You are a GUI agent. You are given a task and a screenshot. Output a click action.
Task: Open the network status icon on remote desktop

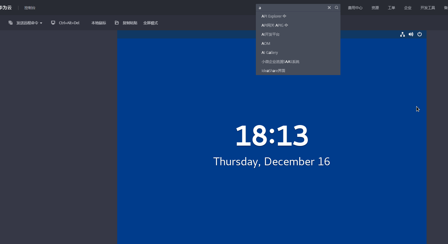point(402,35)
